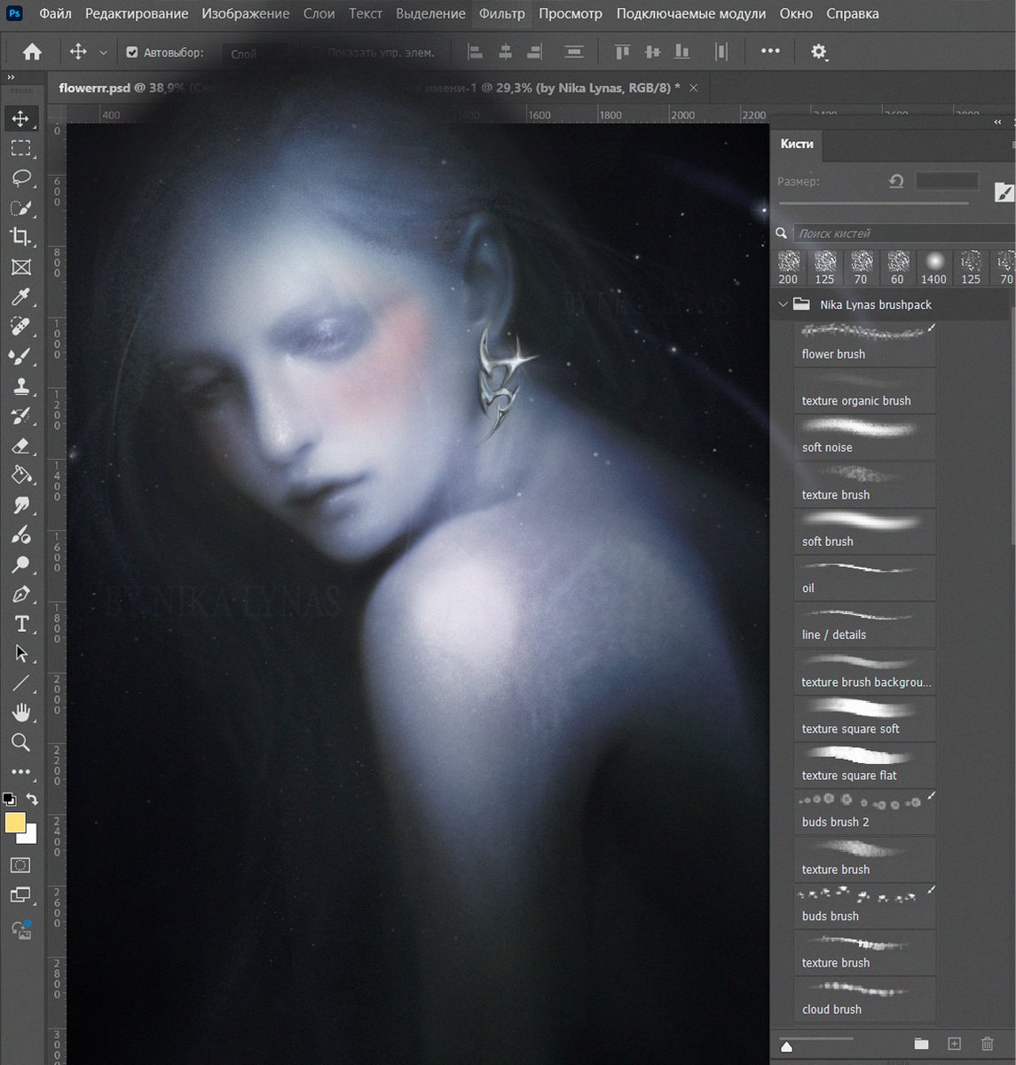Select the texture organic brush preset
Screen dimensions: 1016x1065
(864, 391)
